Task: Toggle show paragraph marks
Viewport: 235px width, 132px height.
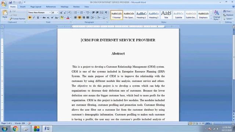Action: coord(106,12)
